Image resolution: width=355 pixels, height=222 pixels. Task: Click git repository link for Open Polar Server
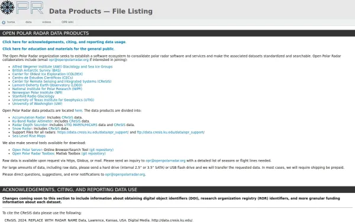point(101,150)
